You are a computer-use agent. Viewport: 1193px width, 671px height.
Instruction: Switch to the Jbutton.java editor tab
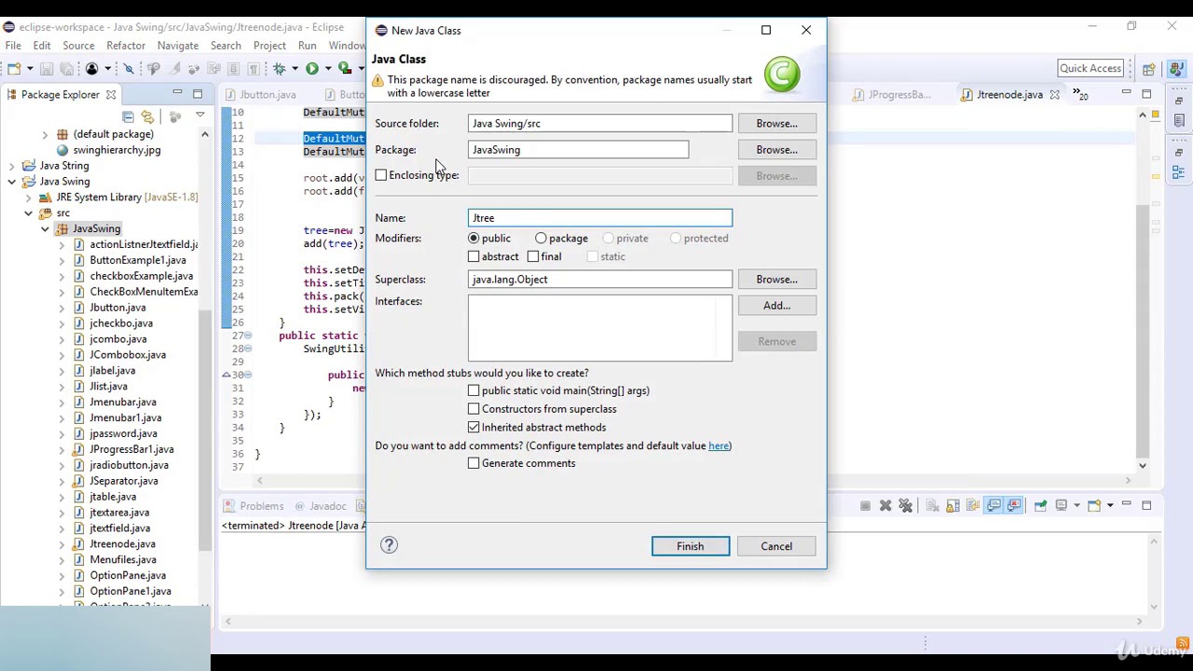[x=261, y=94]
